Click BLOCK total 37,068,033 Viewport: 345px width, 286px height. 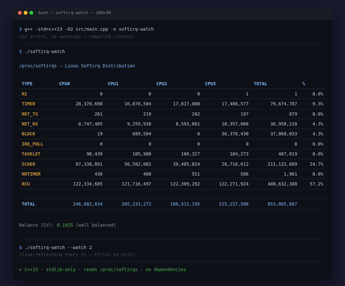284,134
